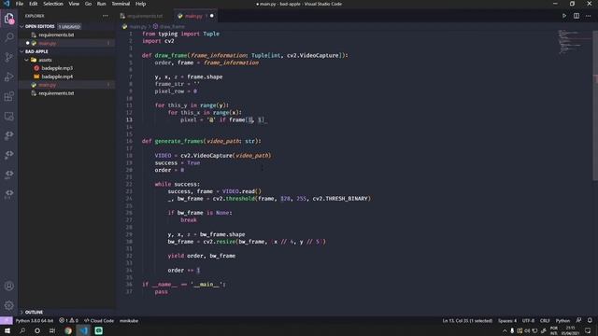
Task: Open the Accounts menu in activity bar
Action: pyautogui.click(x=8, y=286)
